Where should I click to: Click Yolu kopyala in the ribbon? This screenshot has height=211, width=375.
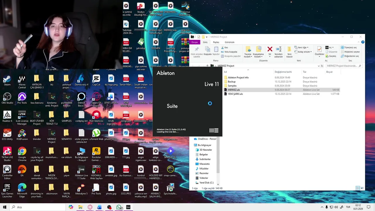click(x=229, y=52)
